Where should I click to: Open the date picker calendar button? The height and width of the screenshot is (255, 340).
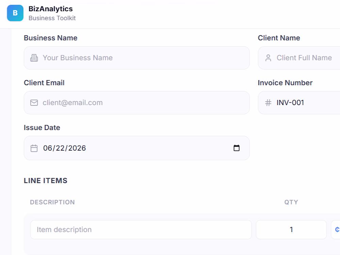click(237, 148)
